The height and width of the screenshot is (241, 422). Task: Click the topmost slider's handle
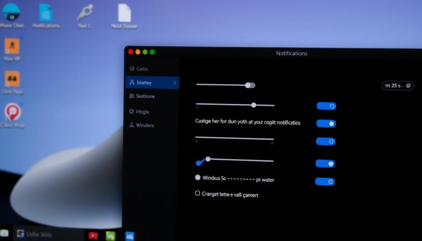point(248,85)
